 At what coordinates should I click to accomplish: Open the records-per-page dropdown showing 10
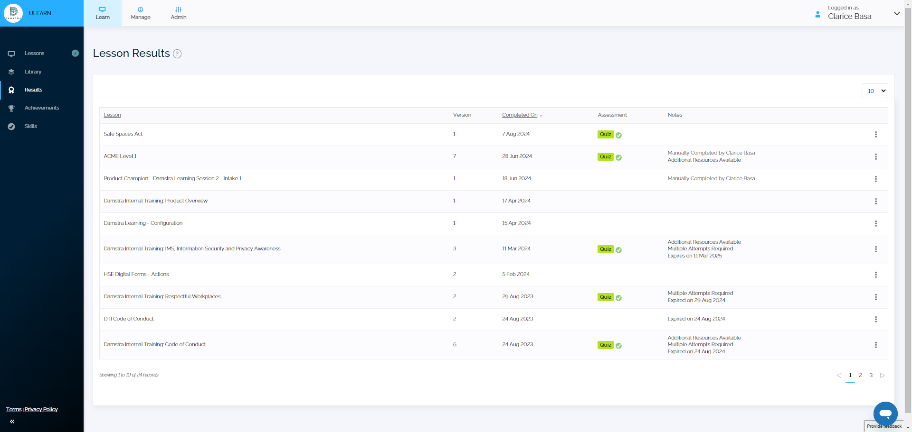point(874,91)
